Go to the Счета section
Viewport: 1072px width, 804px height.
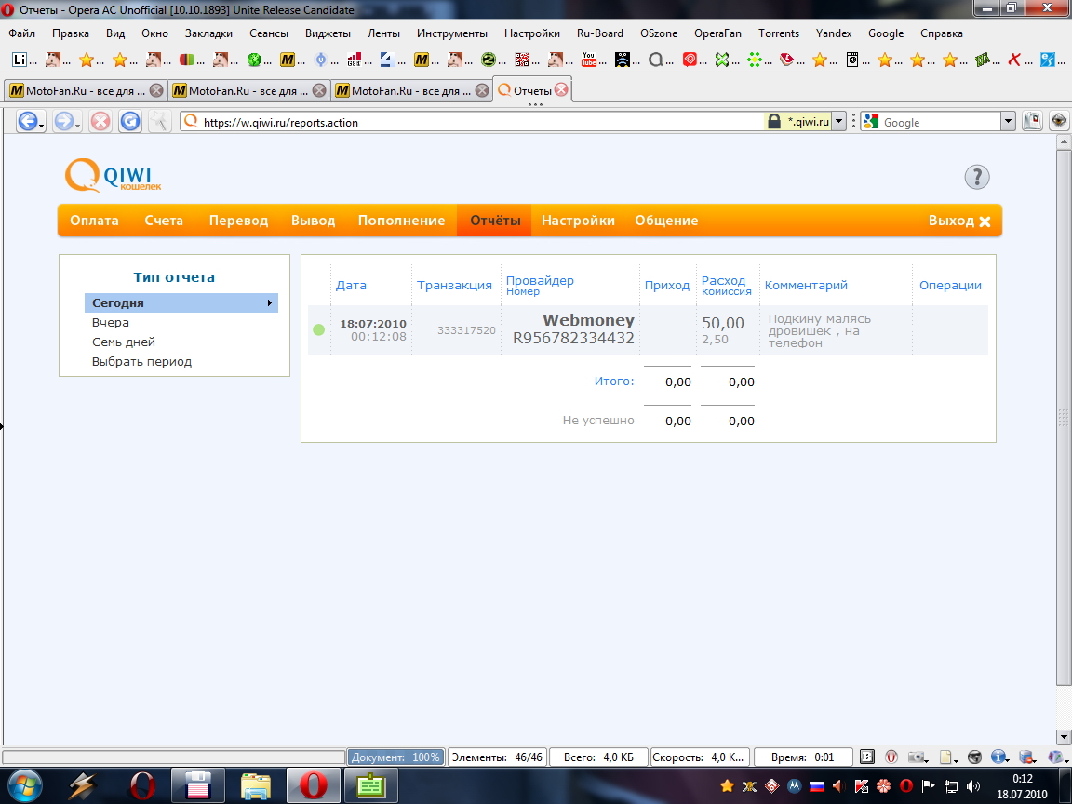point(164,221)
